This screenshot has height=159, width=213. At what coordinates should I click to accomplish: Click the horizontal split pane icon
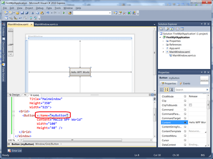152,95
